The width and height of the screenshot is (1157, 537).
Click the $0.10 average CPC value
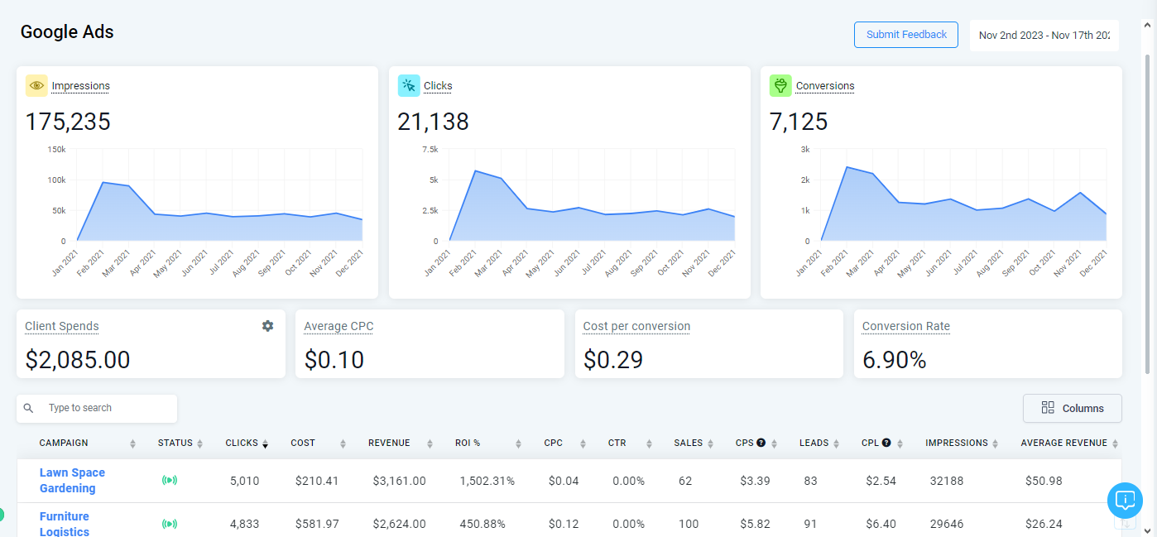tap(334, 360)
